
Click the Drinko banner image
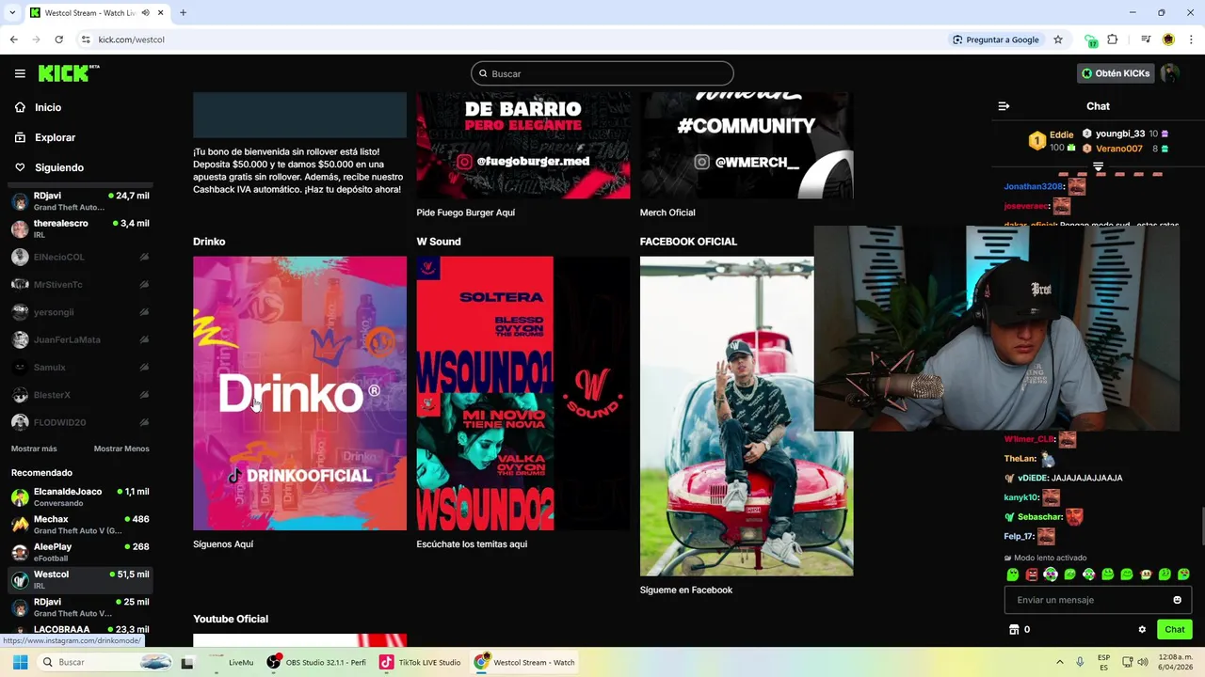click(299, 393)
